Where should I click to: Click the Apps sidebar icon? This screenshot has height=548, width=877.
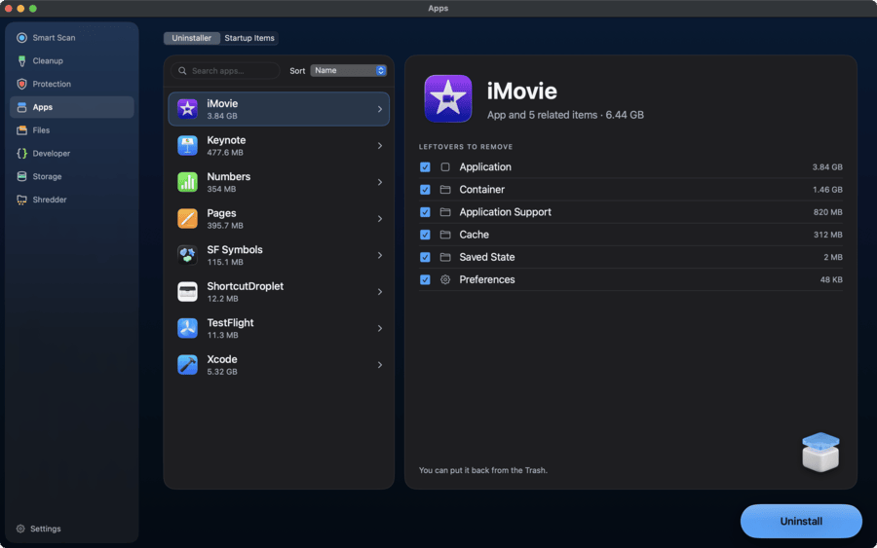coord(21,107)
